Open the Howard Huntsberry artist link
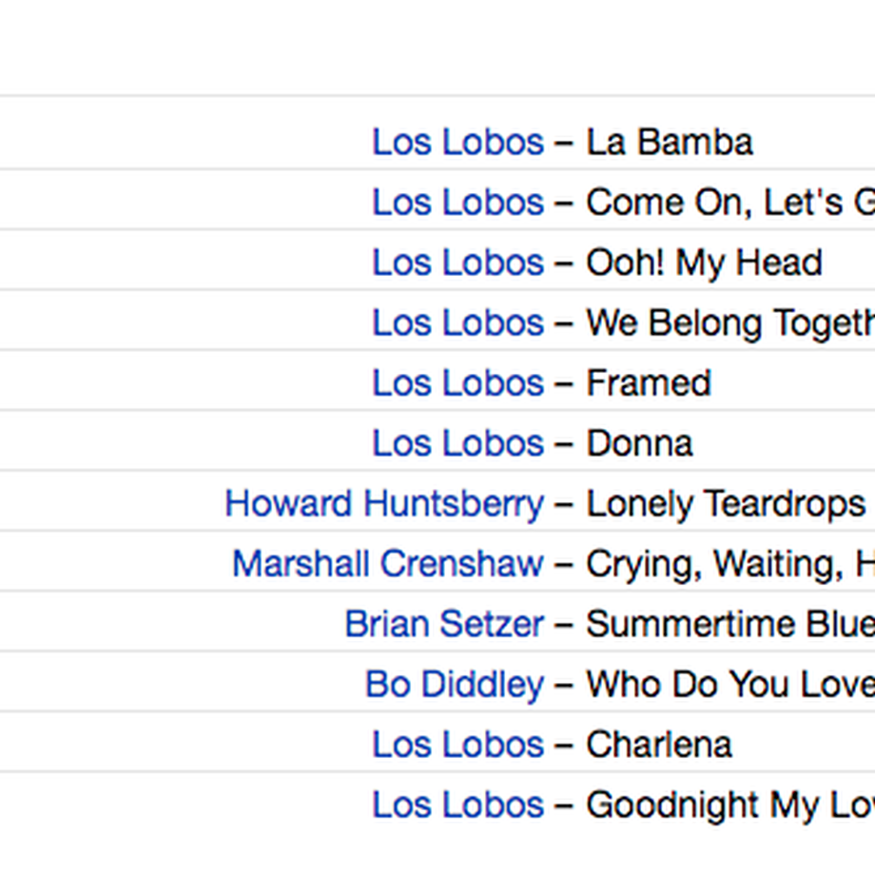The height and width of the screenshot is (875, 875). 384,504
